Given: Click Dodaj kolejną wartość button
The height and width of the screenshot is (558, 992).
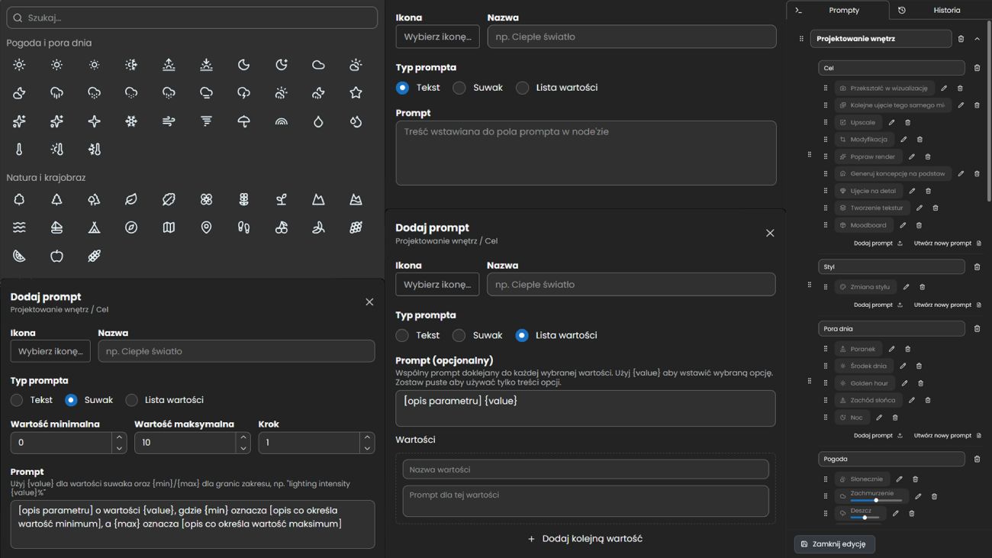Looking at the screenshot, I should pos(585,538).
